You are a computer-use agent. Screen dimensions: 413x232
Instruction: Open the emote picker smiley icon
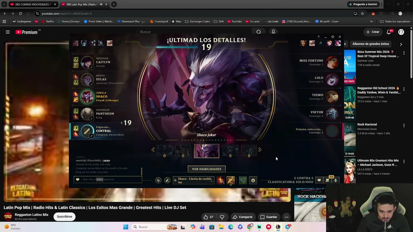pos(253,180)
